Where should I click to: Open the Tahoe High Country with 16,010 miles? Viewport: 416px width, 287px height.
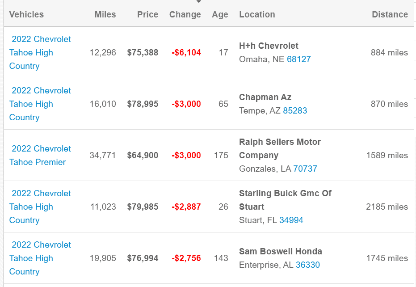click(x=40, y=104)
